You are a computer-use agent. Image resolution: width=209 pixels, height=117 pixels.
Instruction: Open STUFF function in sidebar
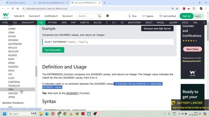point(11,78)
